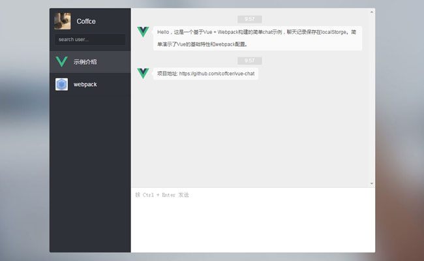Image resolution: width=424 pixels, height=261 pixels.
Task: Click the Coffce username label
Action: 86,22
